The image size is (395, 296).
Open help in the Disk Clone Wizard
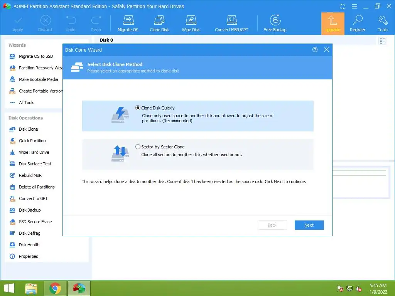tap(315, 50)
